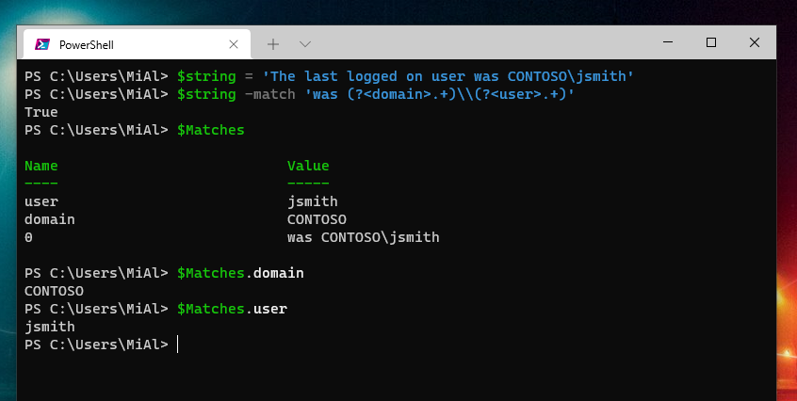Maximize the terminal window

point(711,43)
